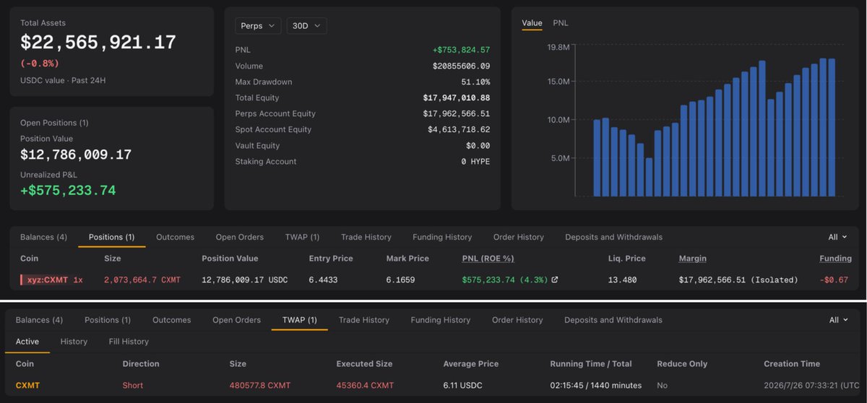Image resolution: width=867 pixels, height=403 pixels.
Task: Expand the 30D time range dropdown
Action: [x=306, y=25]
